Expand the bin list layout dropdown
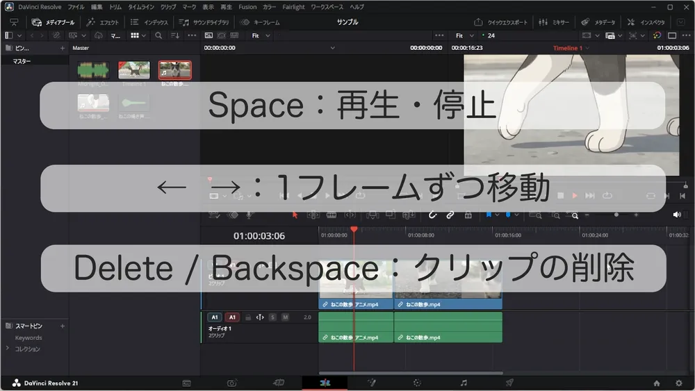 click(19, 35)
